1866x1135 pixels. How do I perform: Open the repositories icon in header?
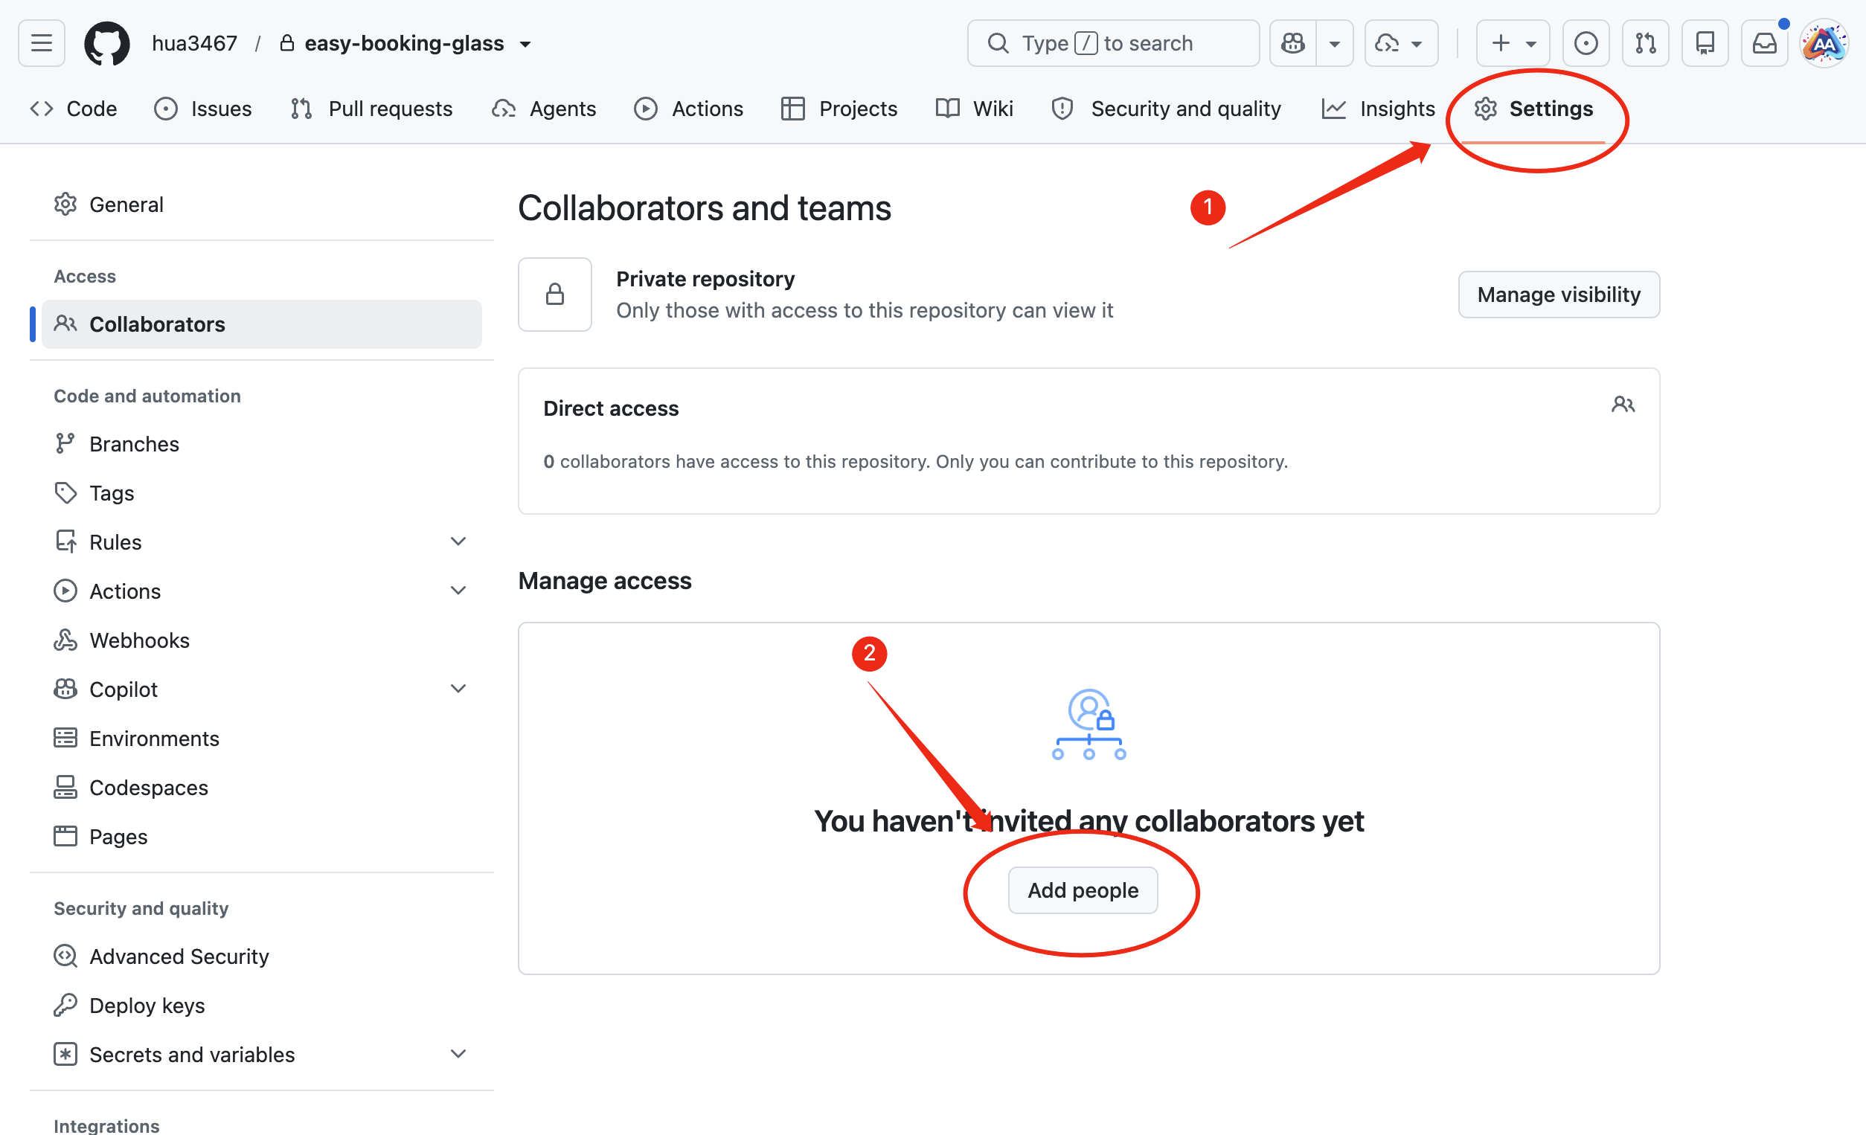click(1705, 43)
